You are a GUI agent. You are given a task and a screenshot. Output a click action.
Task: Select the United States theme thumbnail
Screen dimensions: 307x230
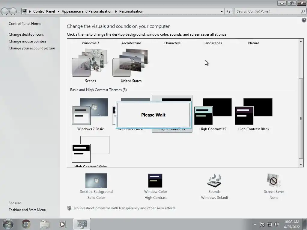[x=130, y=63]
